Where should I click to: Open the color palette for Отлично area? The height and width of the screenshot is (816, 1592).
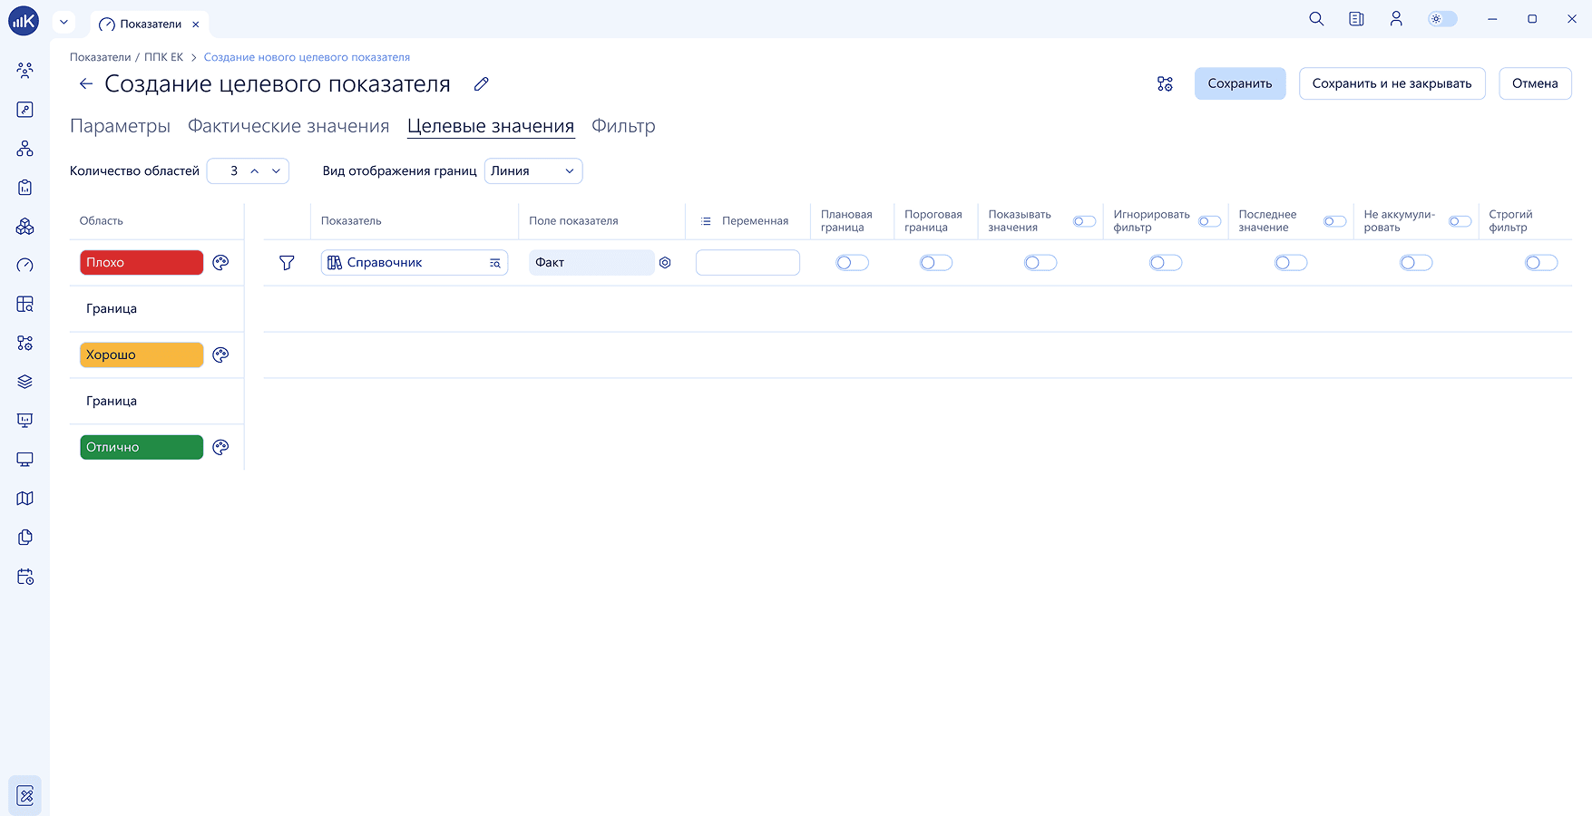point(220,447)
